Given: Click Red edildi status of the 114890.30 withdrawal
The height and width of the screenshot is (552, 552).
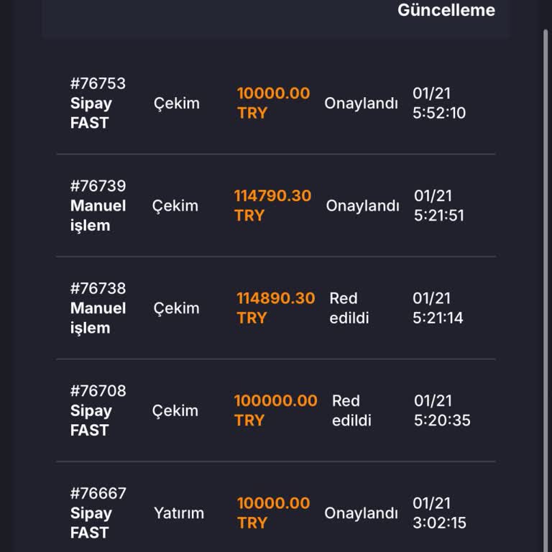Looking at the screenshot, I should (x=349, y=308).
